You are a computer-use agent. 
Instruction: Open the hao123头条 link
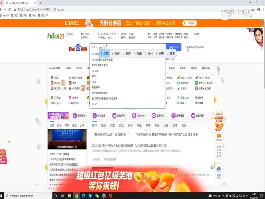tap(184, 77)
